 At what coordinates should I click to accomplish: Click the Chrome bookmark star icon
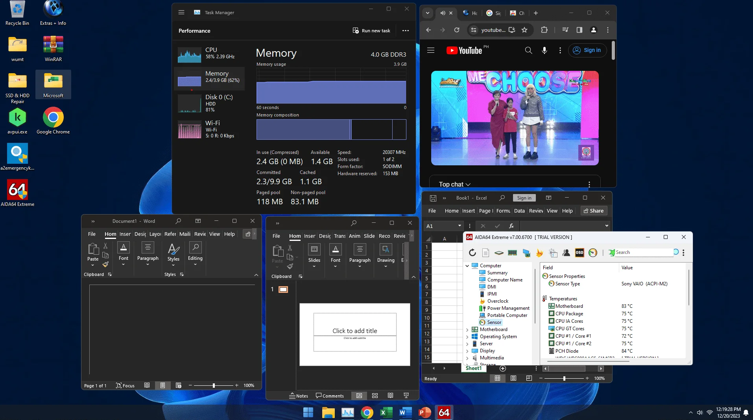coord(524,30)
